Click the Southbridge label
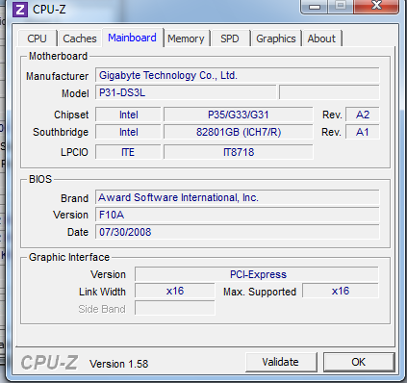 [61, 132]
